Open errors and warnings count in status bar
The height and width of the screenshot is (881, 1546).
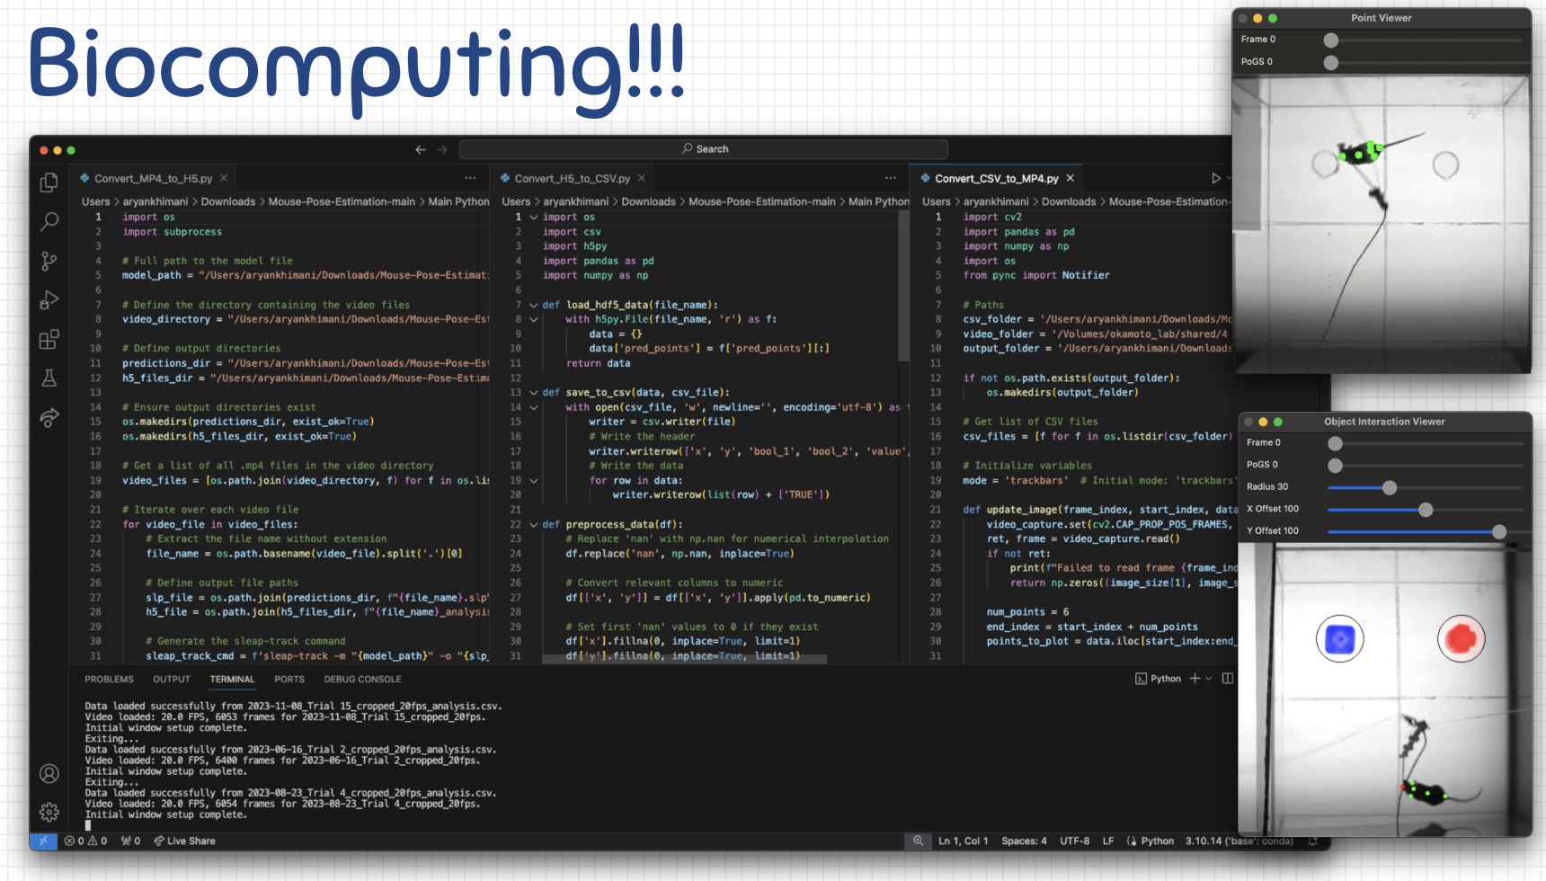86,841
